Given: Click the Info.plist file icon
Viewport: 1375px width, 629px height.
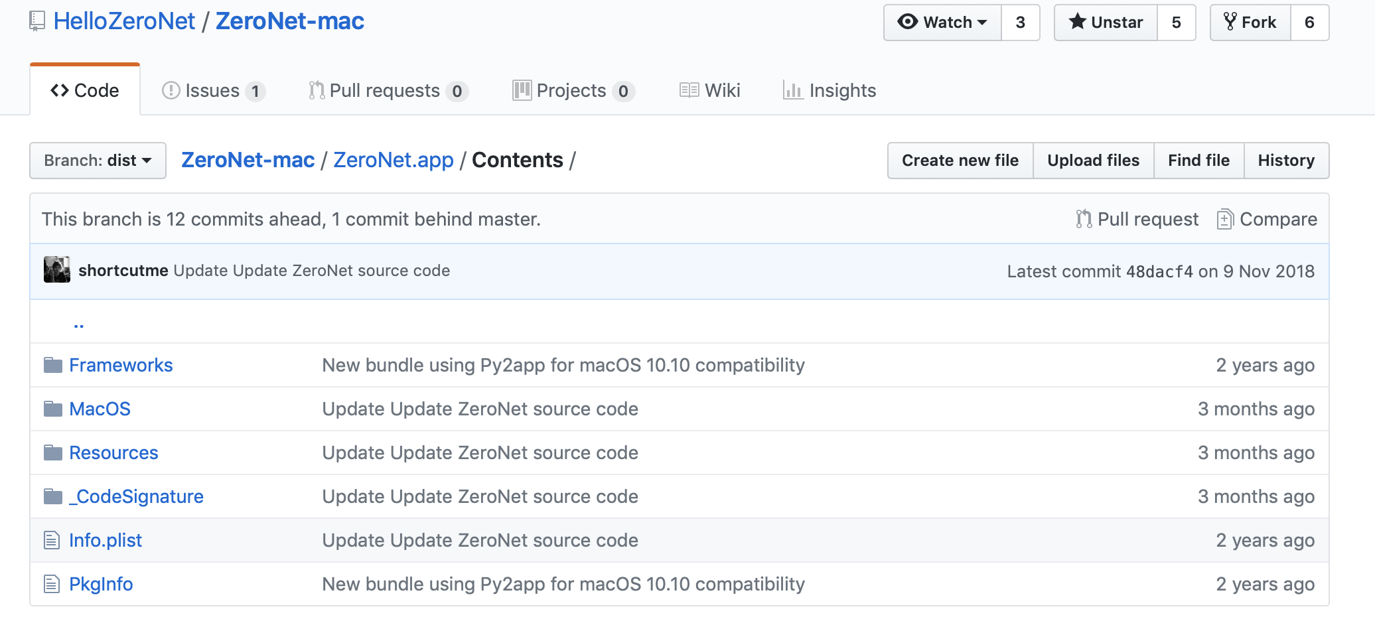Looking at the screenshot, I should pyautogui.click(x=52, y=540).
